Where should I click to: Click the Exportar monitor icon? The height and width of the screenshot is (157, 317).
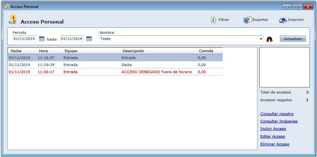(x=247, y=20)
